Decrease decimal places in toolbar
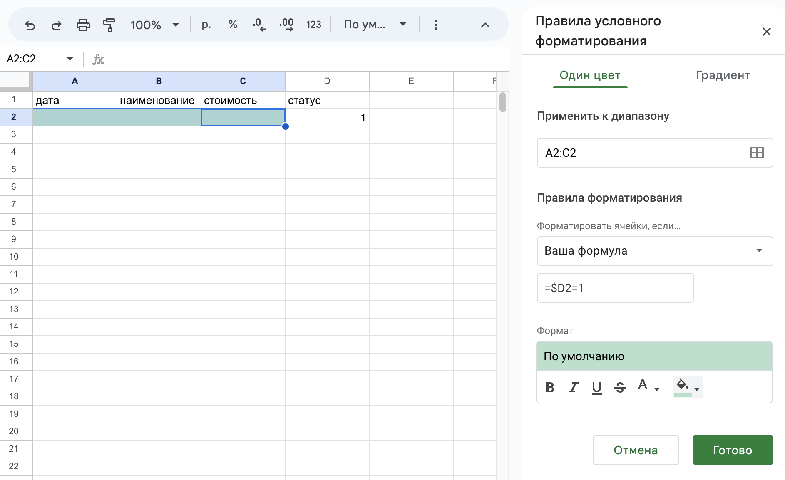 tap(259, 25)
